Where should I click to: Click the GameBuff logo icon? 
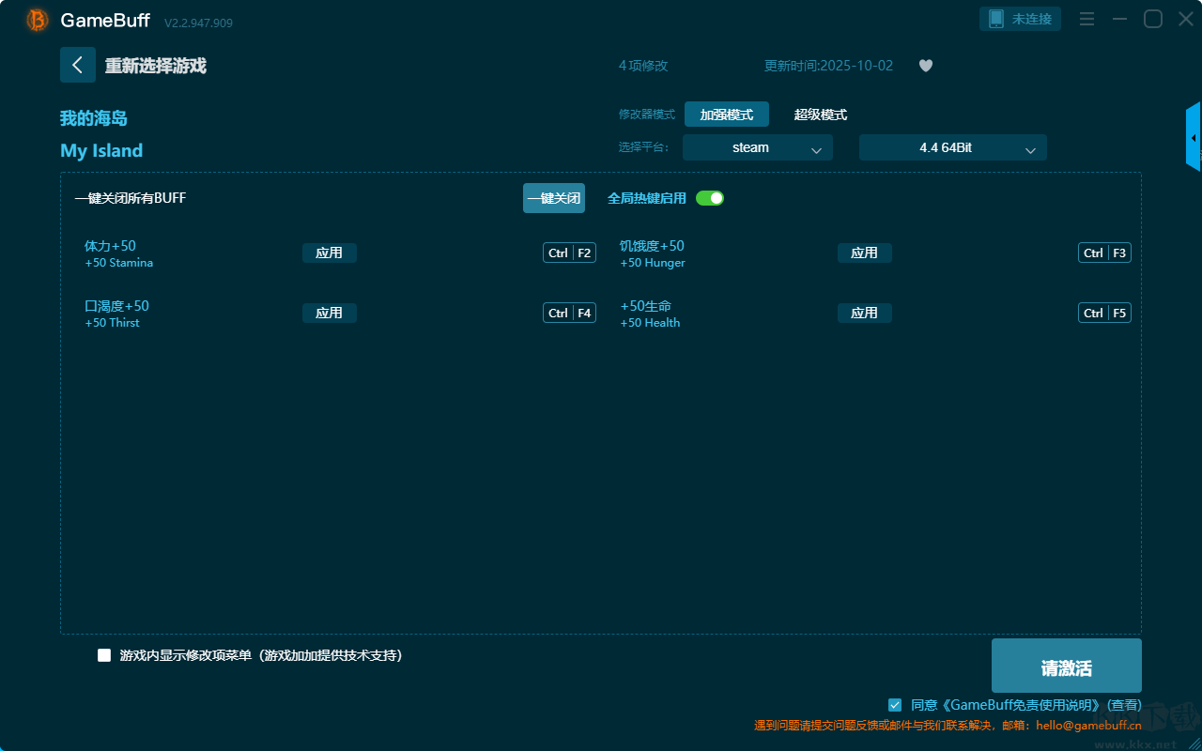click(x=38, y=20)
